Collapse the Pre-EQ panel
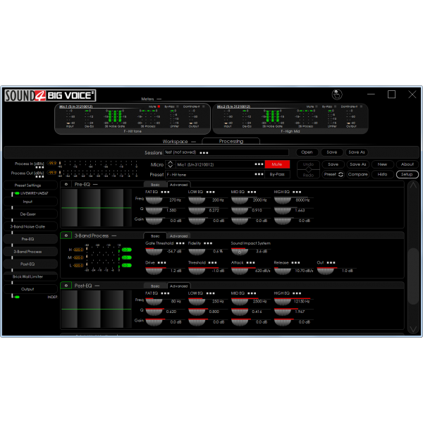This screenshot has width=423, height=423. pyautogui.click(x=95, y=184)
